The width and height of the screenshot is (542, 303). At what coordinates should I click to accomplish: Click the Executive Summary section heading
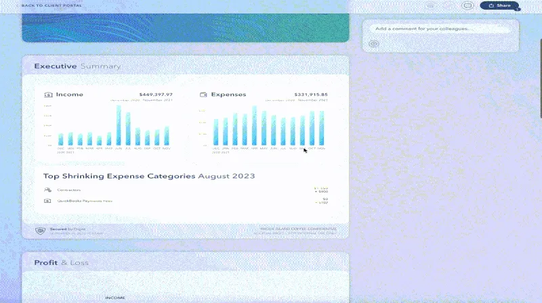77,66
